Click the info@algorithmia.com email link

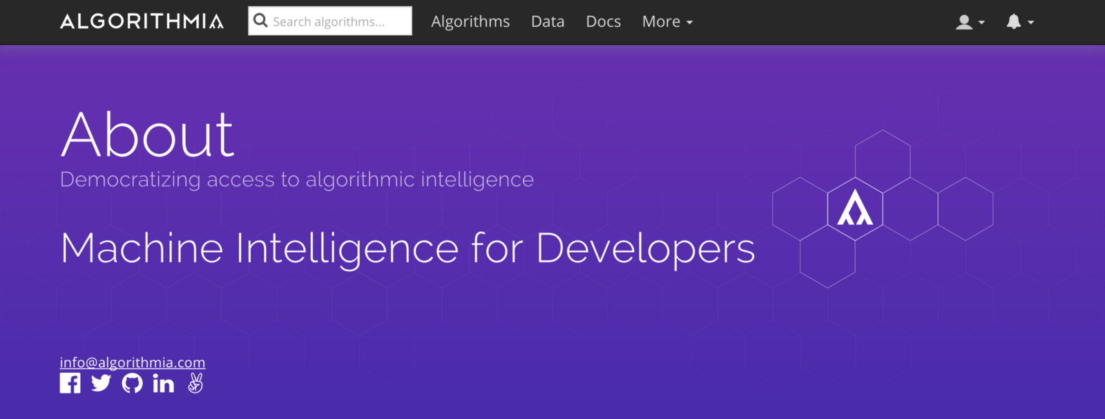click(133, 362)
